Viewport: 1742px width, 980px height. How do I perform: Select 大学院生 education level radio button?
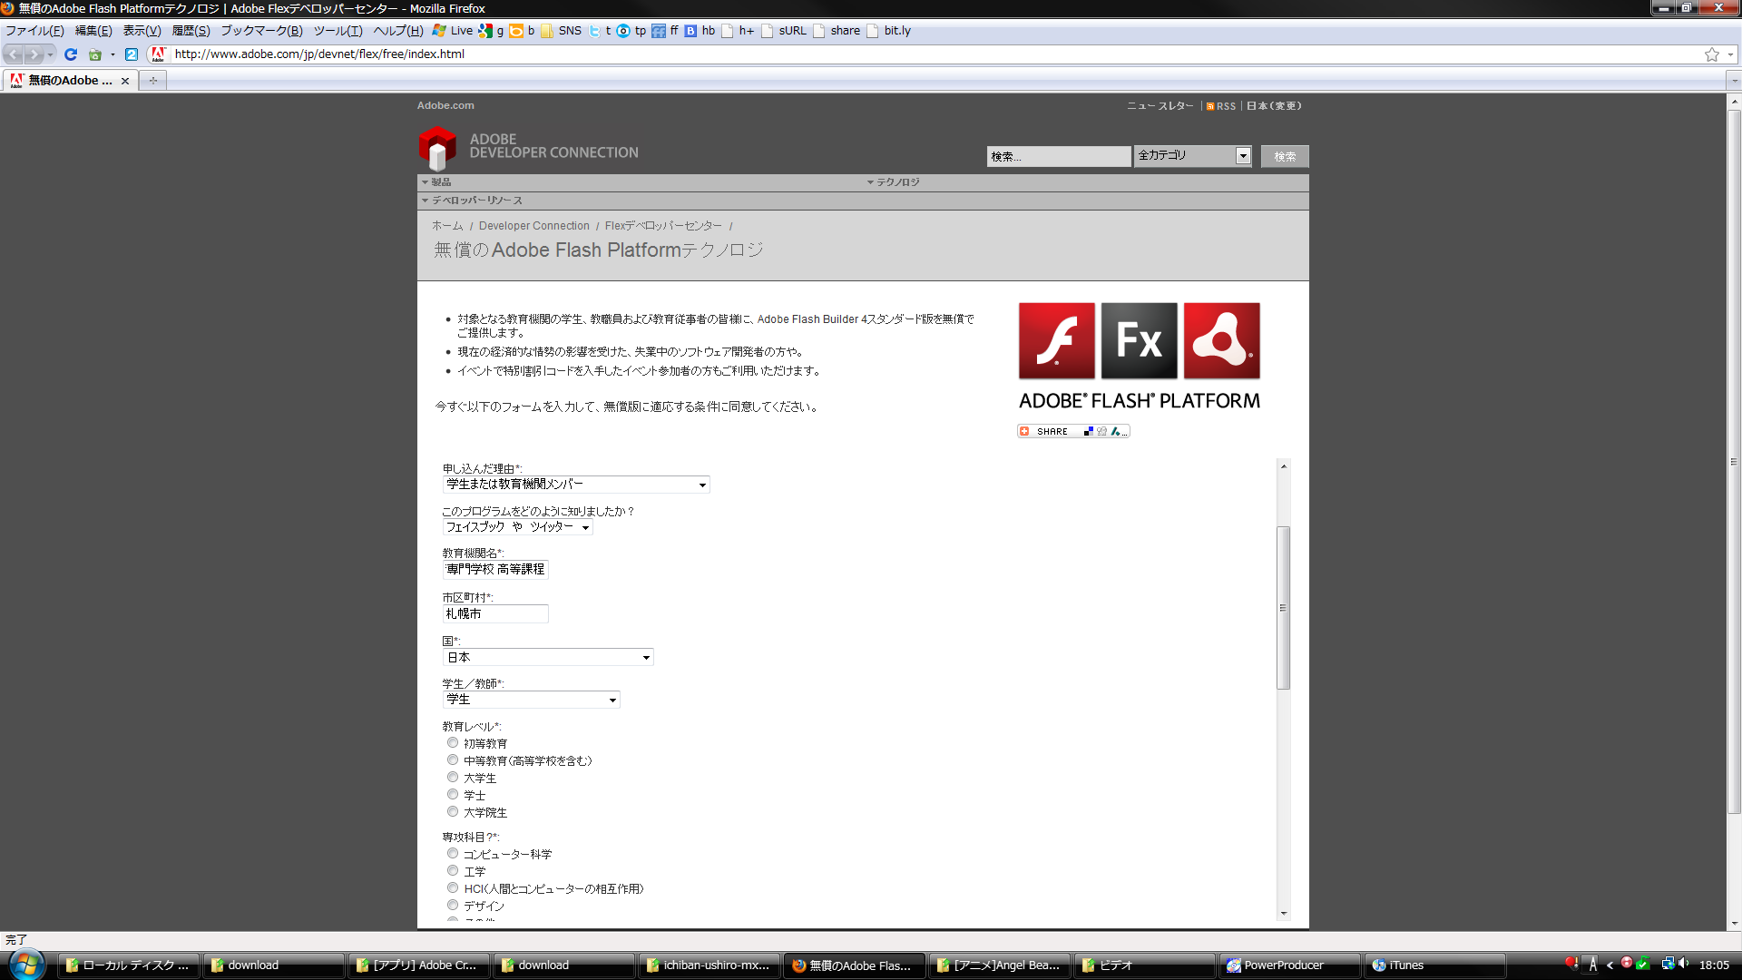[453, 812]
